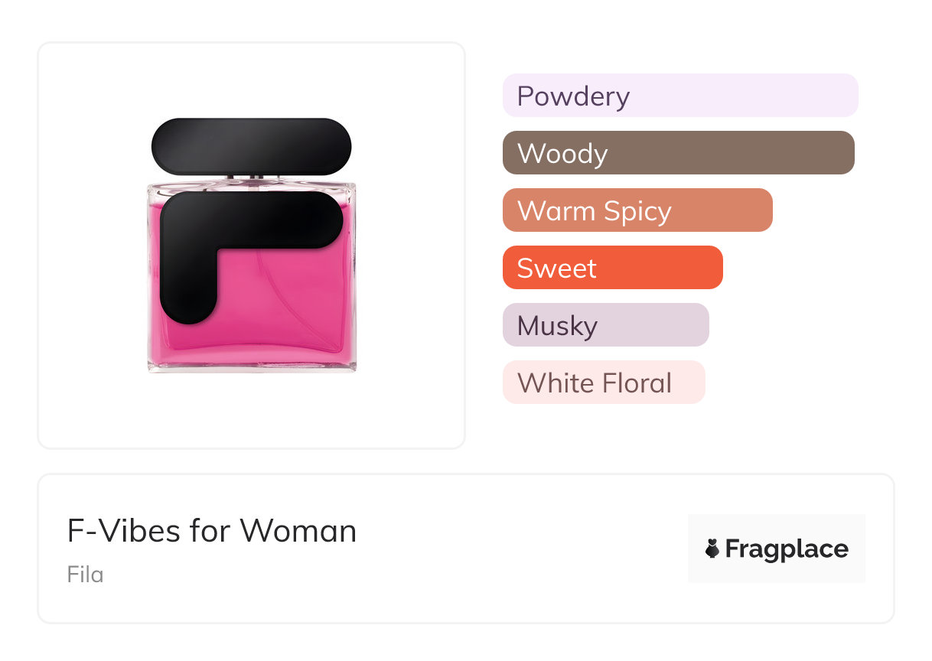The image size is (932, 661).
Task: Select the Musky accord bar
Action: click(605, 325)
